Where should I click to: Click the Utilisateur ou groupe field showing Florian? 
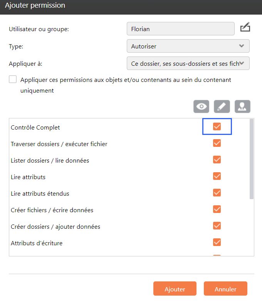(180, 28)
